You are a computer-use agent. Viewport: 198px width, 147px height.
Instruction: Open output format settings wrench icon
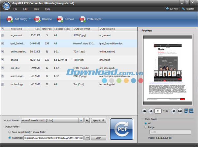tap(87, 121)
